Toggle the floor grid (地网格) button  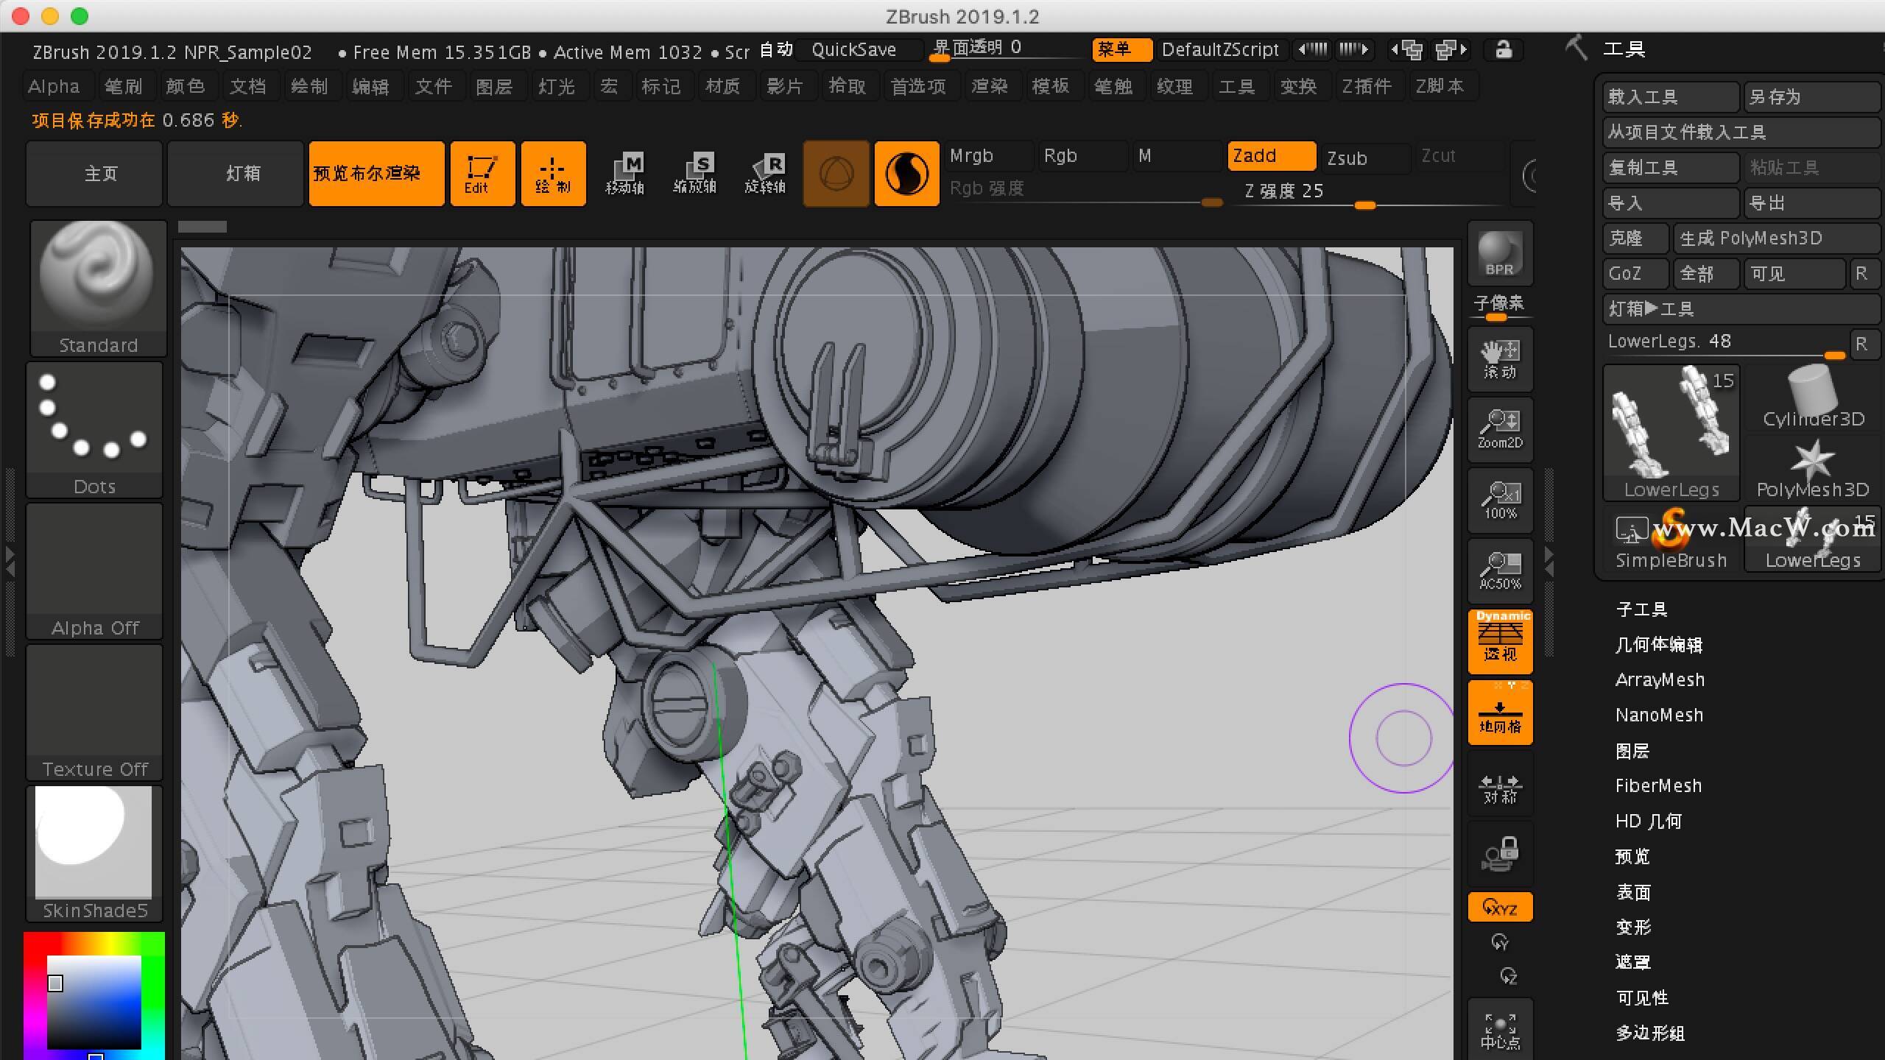coord(1500,712)
